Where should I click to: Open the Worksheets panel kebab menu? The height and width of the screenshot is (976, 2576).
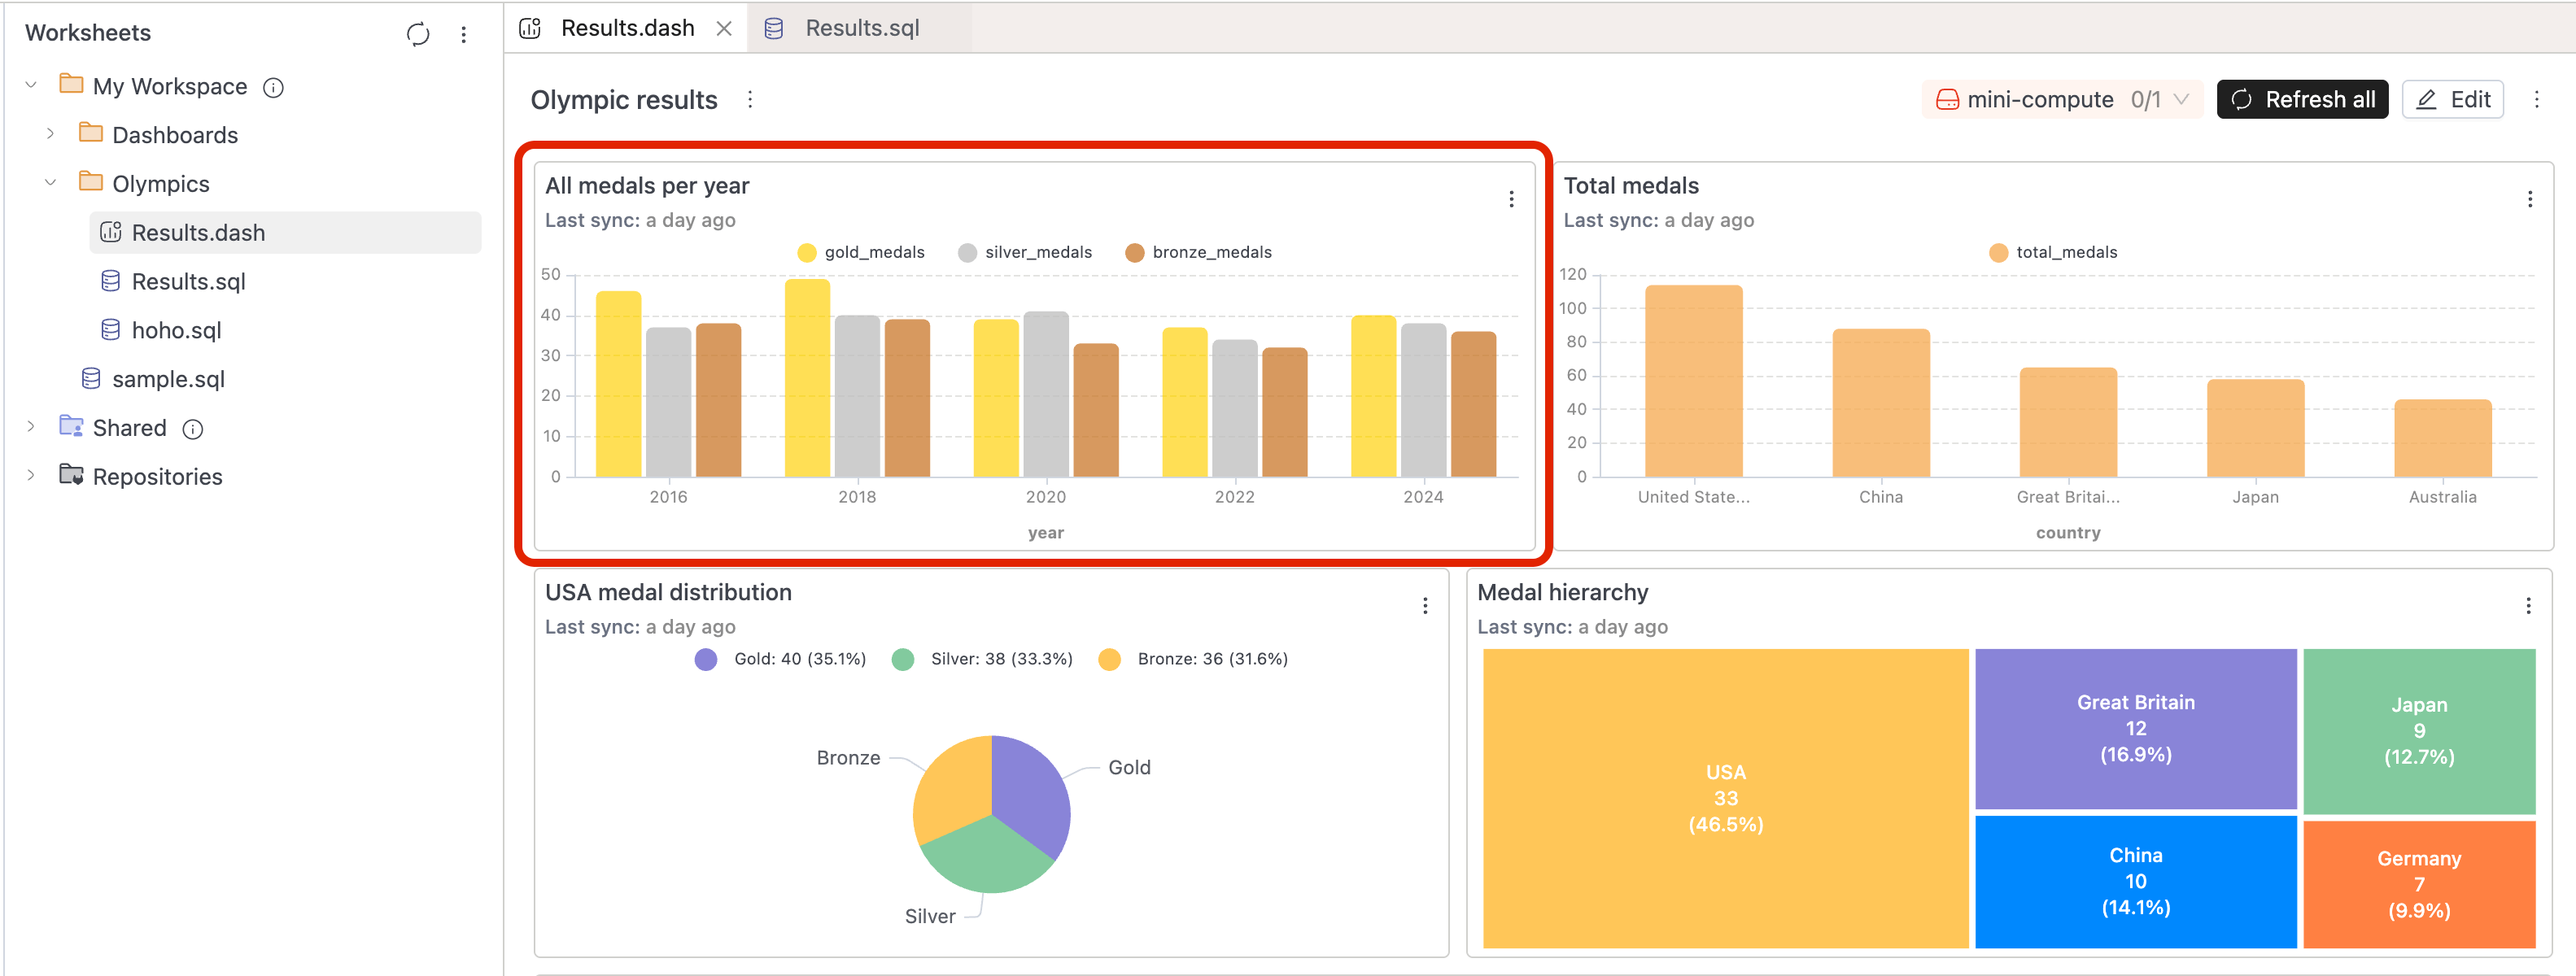pyautogui.click(x=463, y=33)
